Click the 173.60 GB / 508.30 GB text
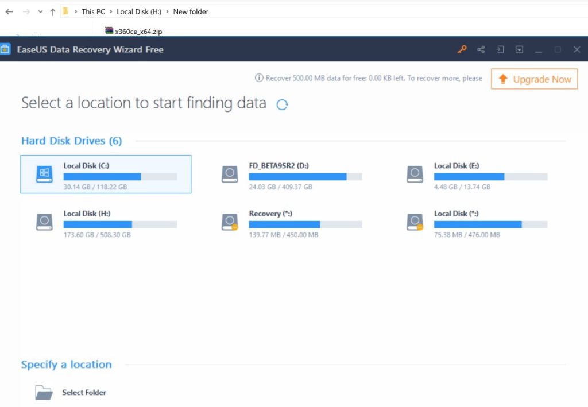Screen dimensions: 588x407 point(97,235)
